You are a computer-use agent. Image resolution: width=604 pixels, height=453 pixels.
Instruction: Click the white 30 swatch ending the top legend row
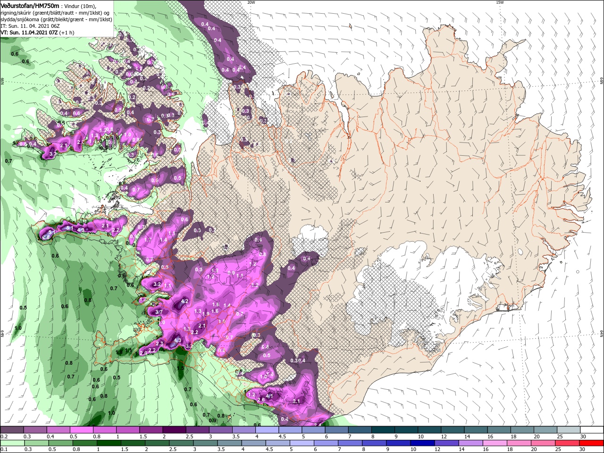click(x=591, y=430)
